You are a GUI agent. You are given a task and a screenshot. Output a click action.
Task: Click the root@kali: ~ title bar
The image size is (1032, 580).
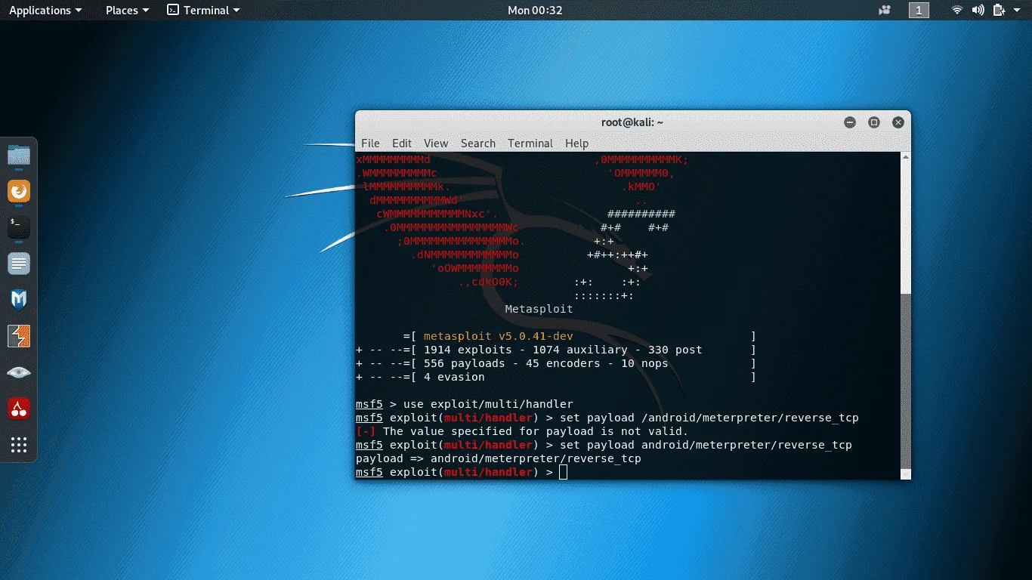click(632, 122)
